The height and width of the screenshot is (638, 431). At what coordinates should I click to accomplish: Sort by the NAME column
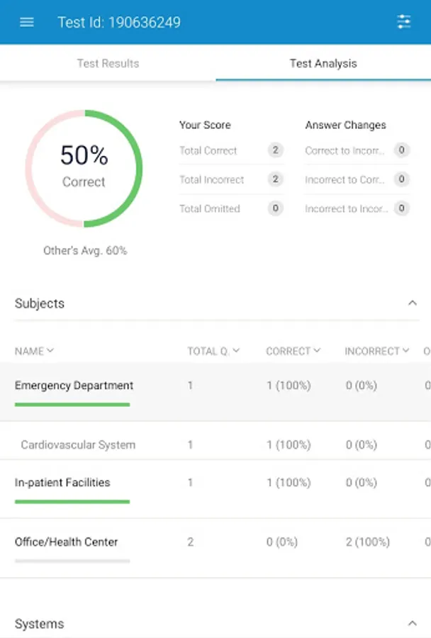pyautogui.click(x=35, y=351)
